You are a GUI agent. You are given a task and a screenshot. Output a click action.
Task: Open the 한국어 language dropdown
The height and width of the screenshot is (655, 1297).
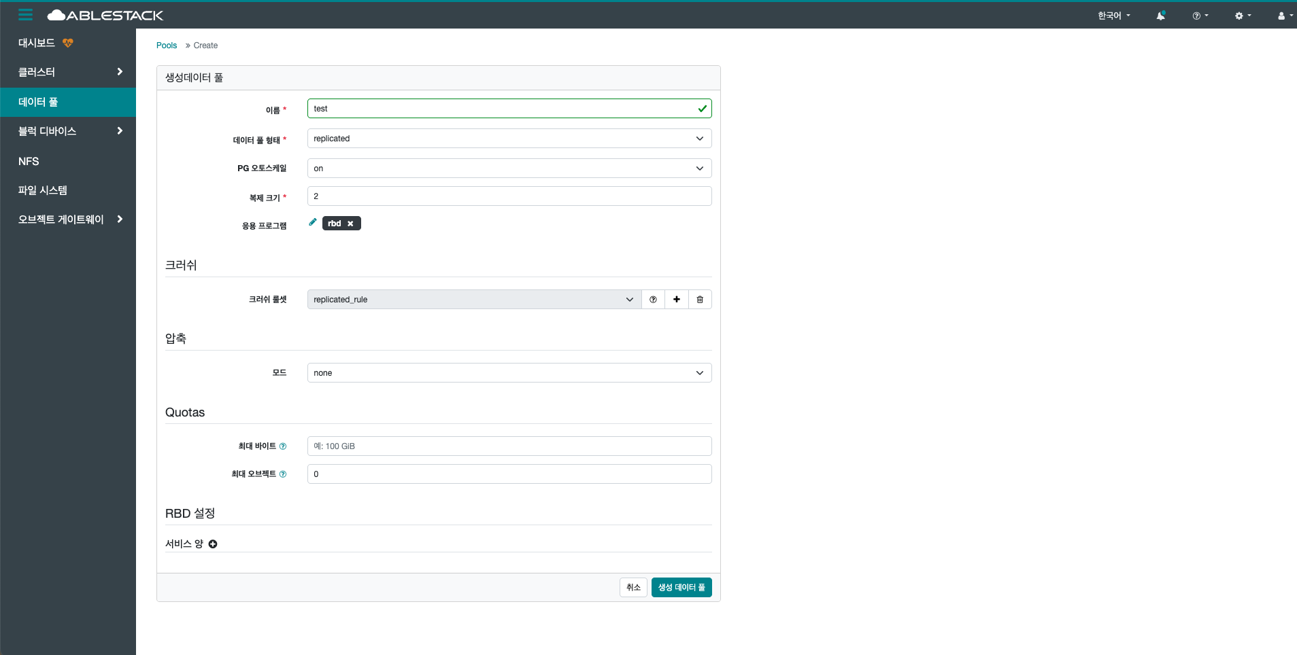[1113, 16]
